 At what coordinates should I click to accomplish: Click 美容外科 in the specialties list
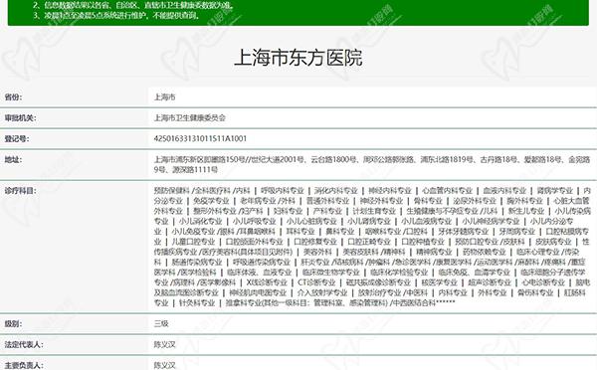coord(317,252)
